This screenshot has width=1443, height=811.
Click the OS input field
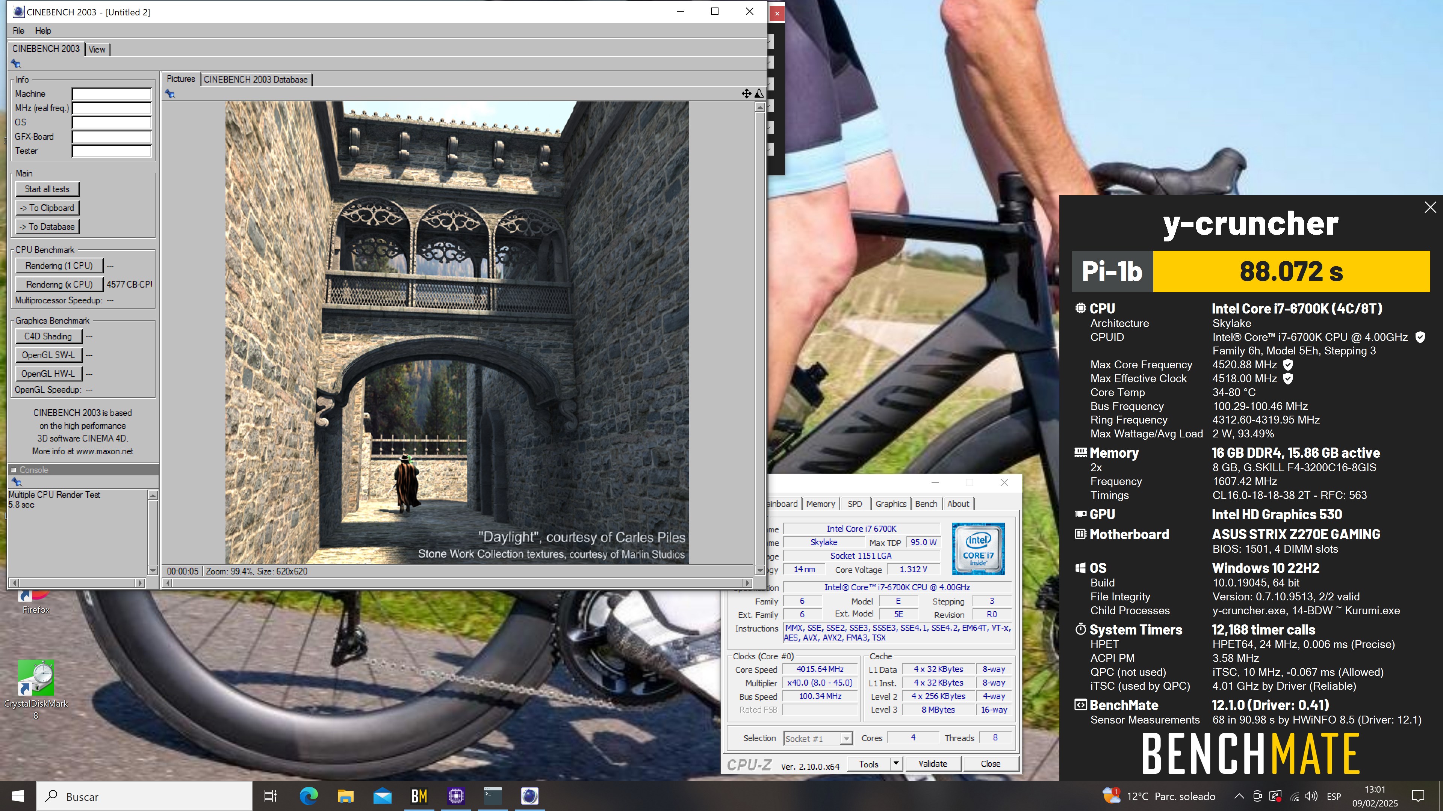point(112,122)
